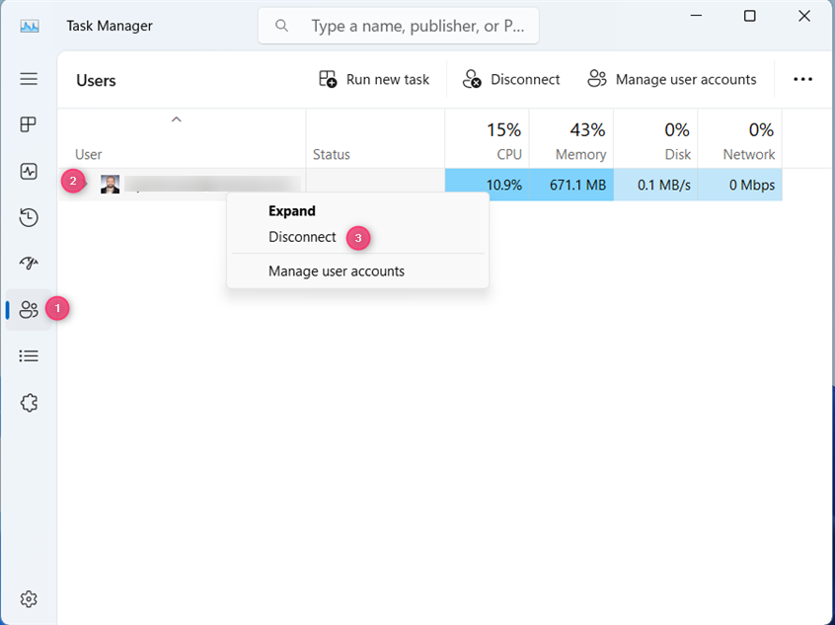Sort by the Status column header

tap(375, 138)
